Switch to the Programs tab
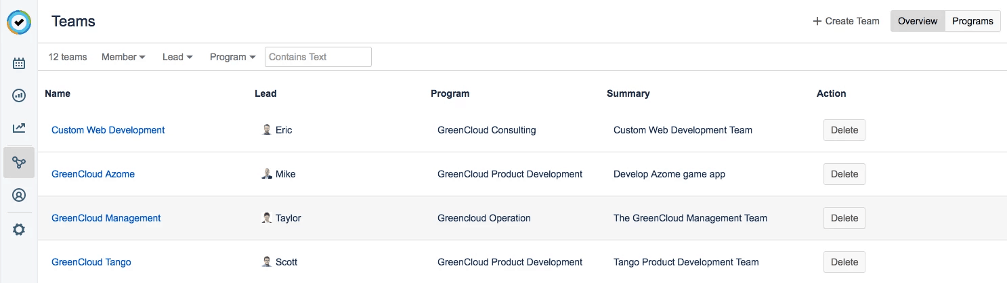The width and height of the screenshot is (1007, 283). [972, 21]
